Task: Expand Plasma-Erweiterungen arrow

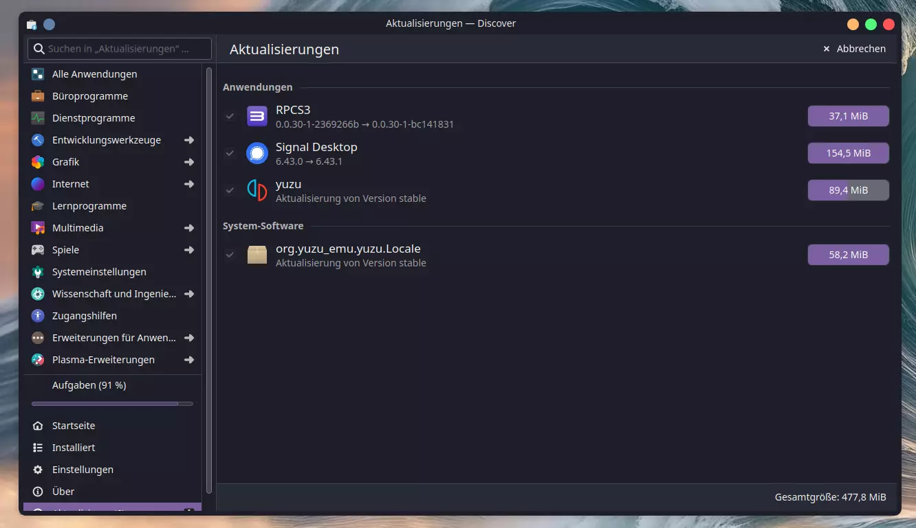Action: (x=189, y=360)
